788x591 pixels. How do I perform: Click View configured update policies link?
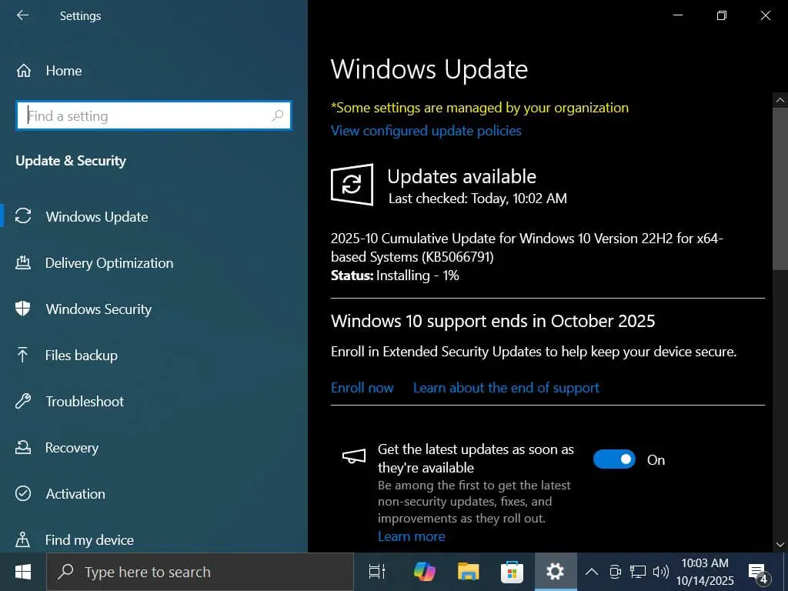pyautogui.click(x=426, y=131)
